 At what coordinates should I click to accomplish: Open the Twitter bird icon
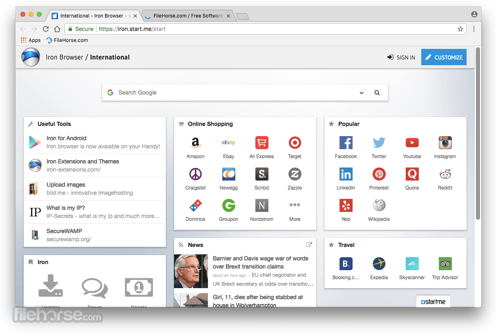coord(379,143)
